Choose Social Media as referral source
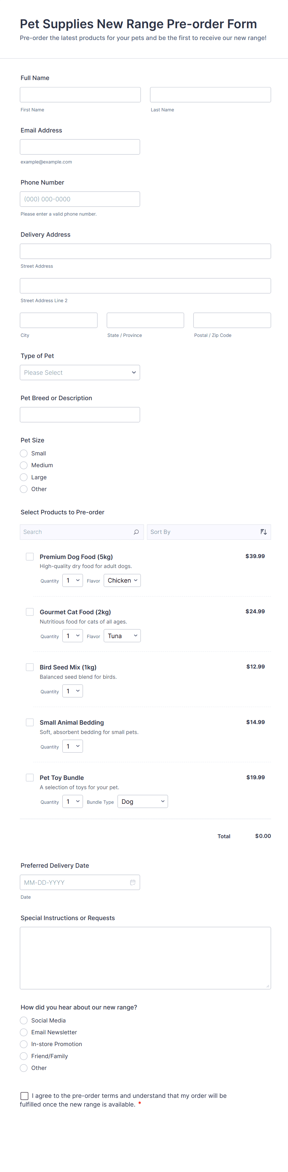This screenshot has width=288, height=1172. 24,1021
